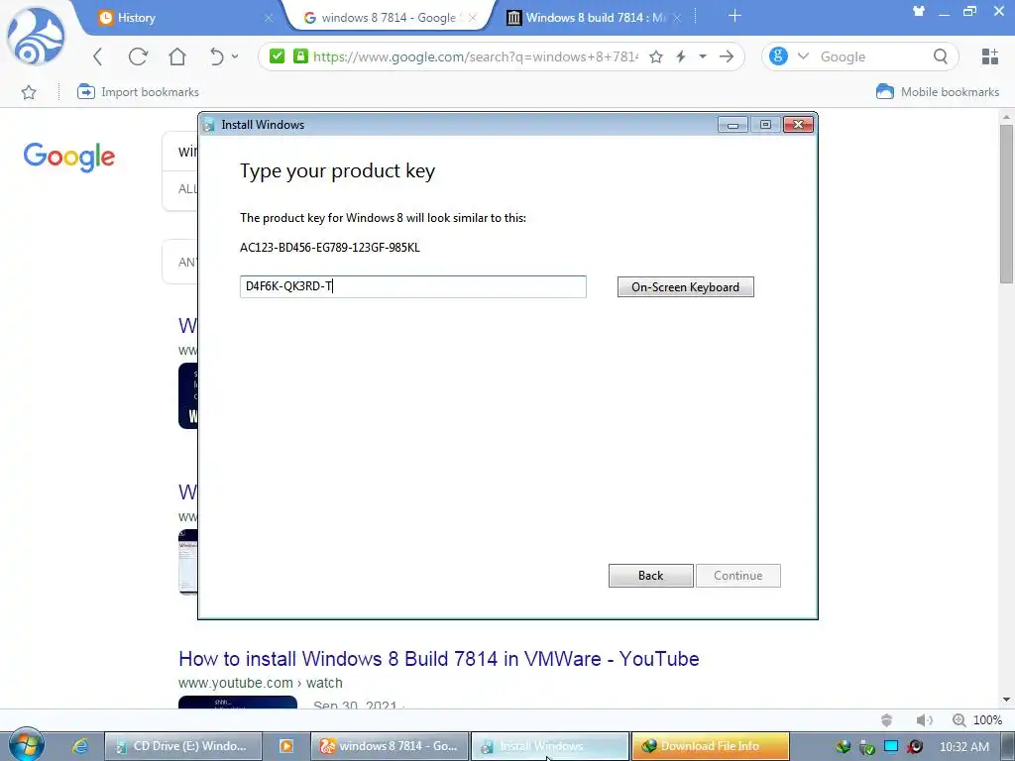1015x761 pixels.
Task: Click the tray monitor display icon
Action: coord(891,746)
